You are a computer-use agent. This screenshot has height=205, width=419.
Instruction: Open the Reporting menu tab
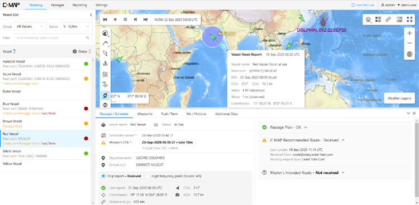80,5
